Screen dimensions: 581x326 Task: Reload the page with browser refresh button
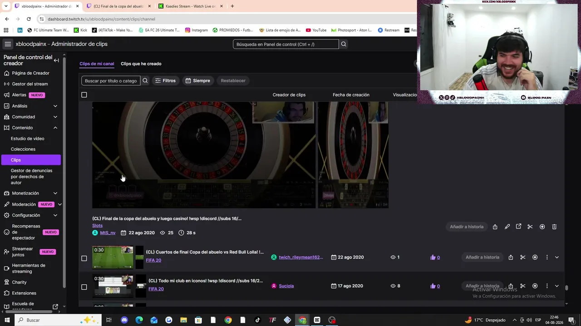tap(29, 19)
